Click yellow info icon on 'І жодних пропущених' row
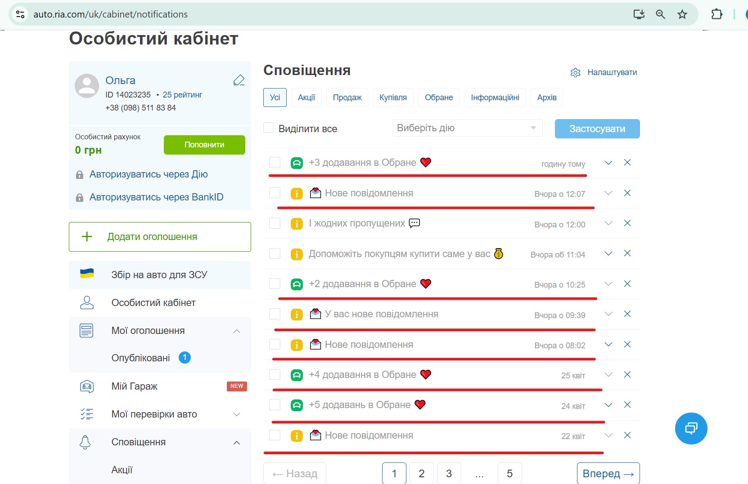This screenshot has height=484, width=748. 297,223
